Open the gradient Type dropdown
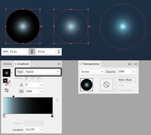151x135 pixels. coord(38,72)
